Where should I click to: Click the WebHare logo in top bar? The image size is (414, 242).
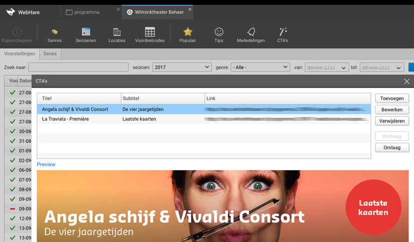11,12
